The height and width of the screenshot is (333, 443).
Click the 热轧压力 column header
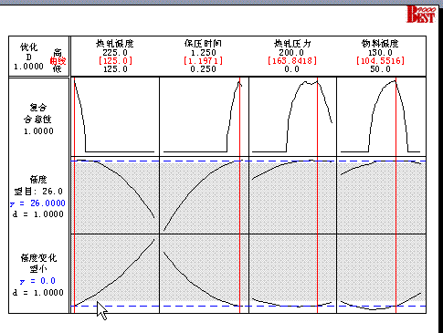click(292, 44)
